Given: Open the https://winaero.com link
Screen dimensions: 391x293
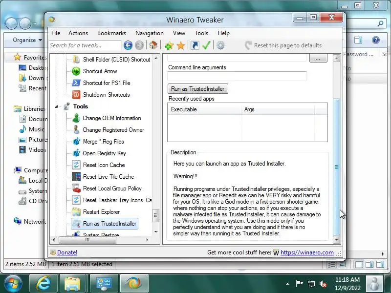Looking at the screenshot, I should (x=307, y=252).
